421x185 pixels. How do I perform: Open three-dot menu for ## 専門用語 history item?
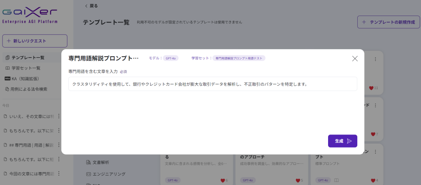58,145
